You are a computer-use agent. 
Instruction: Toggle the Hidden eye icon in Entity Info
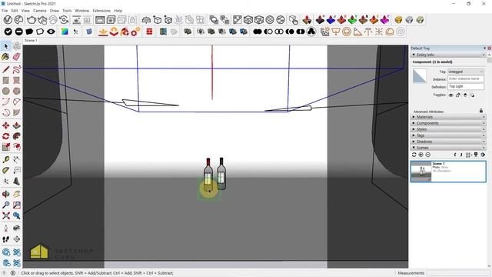coord(451,95)
